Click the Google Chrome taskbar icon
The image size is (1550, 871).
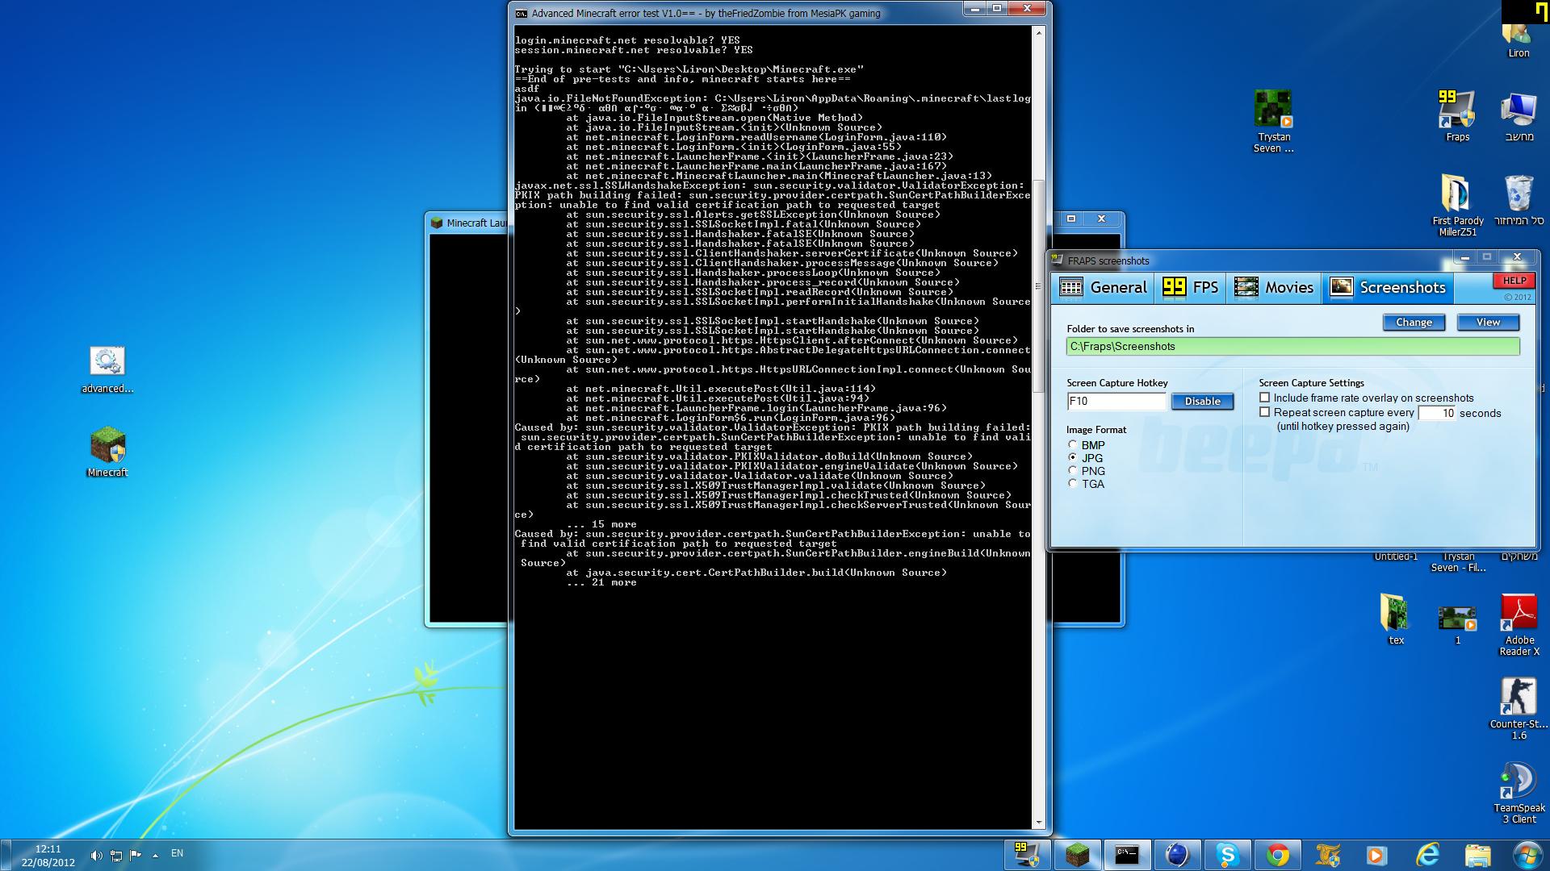1277,854
